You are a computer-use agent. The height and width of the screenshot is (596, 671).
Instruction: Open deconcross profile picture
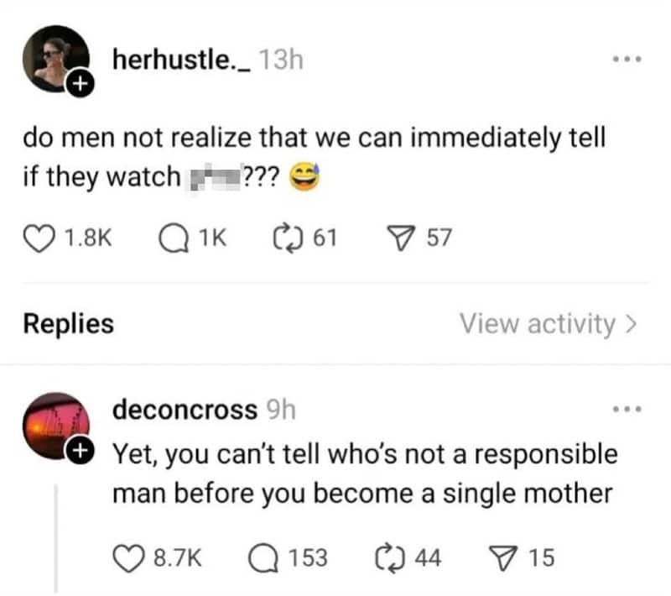55,426
